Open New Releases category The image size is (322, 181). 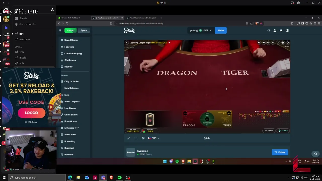point(71,88)
